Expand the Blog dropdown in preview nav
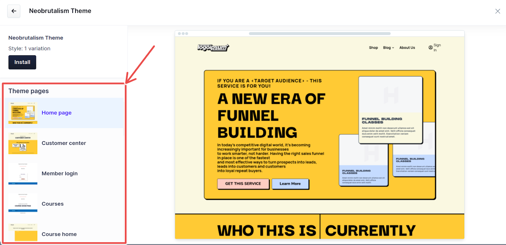Image resolution: width=506 pixels, height=245 pixels. pos(388,48)
